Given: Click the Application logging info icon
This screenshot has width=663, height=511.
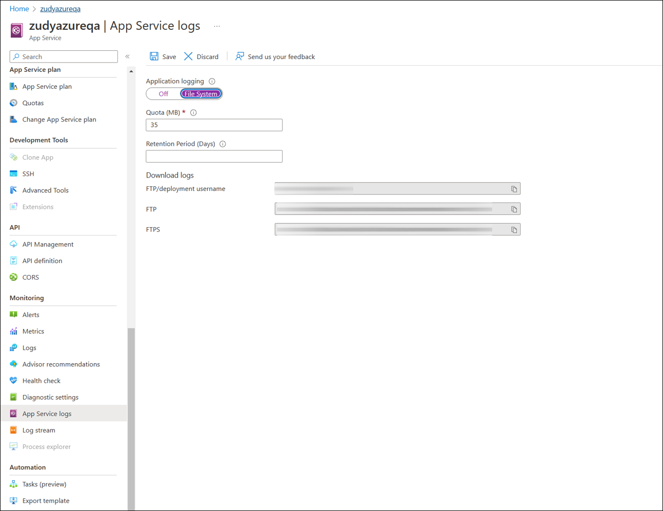Looking at the screenshot, I should coord(212,81).
